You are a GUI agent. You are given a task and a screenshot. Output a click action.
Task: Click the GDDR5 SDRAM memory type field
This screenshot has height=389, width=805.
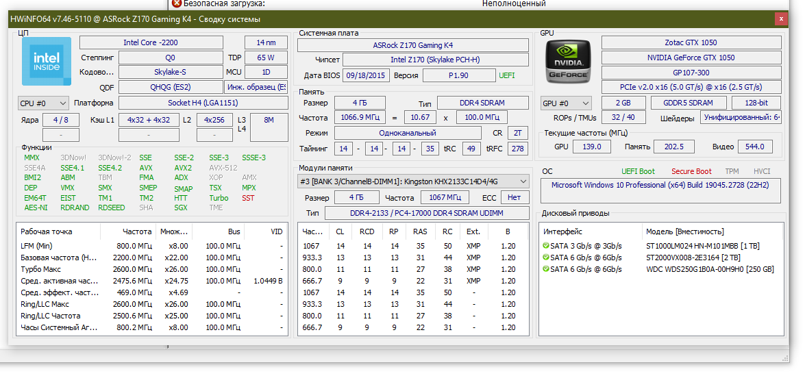pos(689,103)
